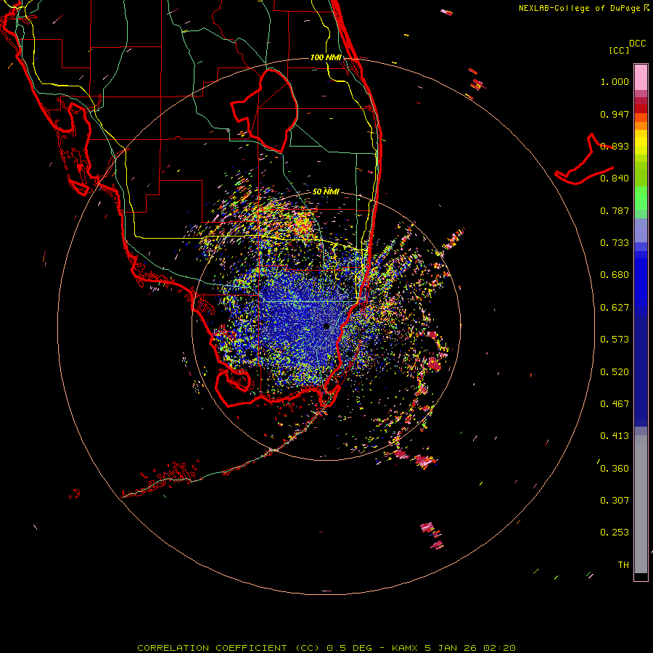Select the 0.413 legend value
Screen dimensions: 653x653
[x=615, y=436]
